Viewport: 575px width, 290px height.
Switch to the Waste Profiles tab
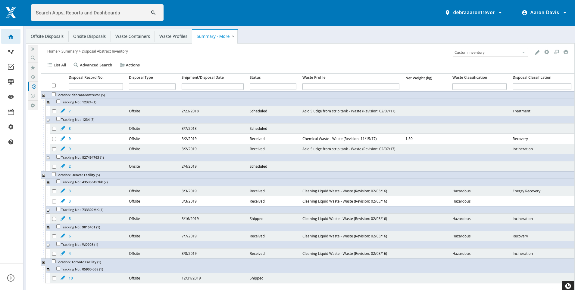click(173, 36)
